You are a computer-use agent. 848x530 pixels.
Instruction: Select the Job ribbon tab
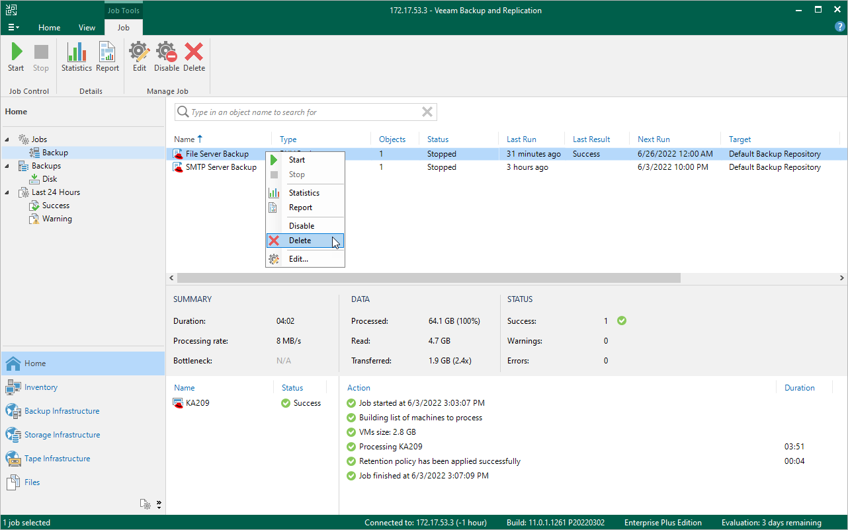click(x=124, y=28)
